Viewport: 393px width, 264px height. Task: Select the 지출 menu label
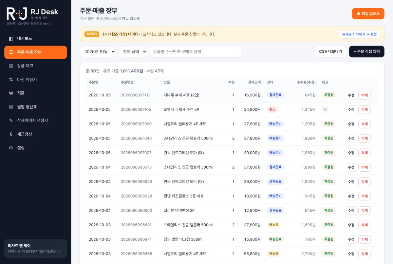pyautogui.click(x=21, y=93)
